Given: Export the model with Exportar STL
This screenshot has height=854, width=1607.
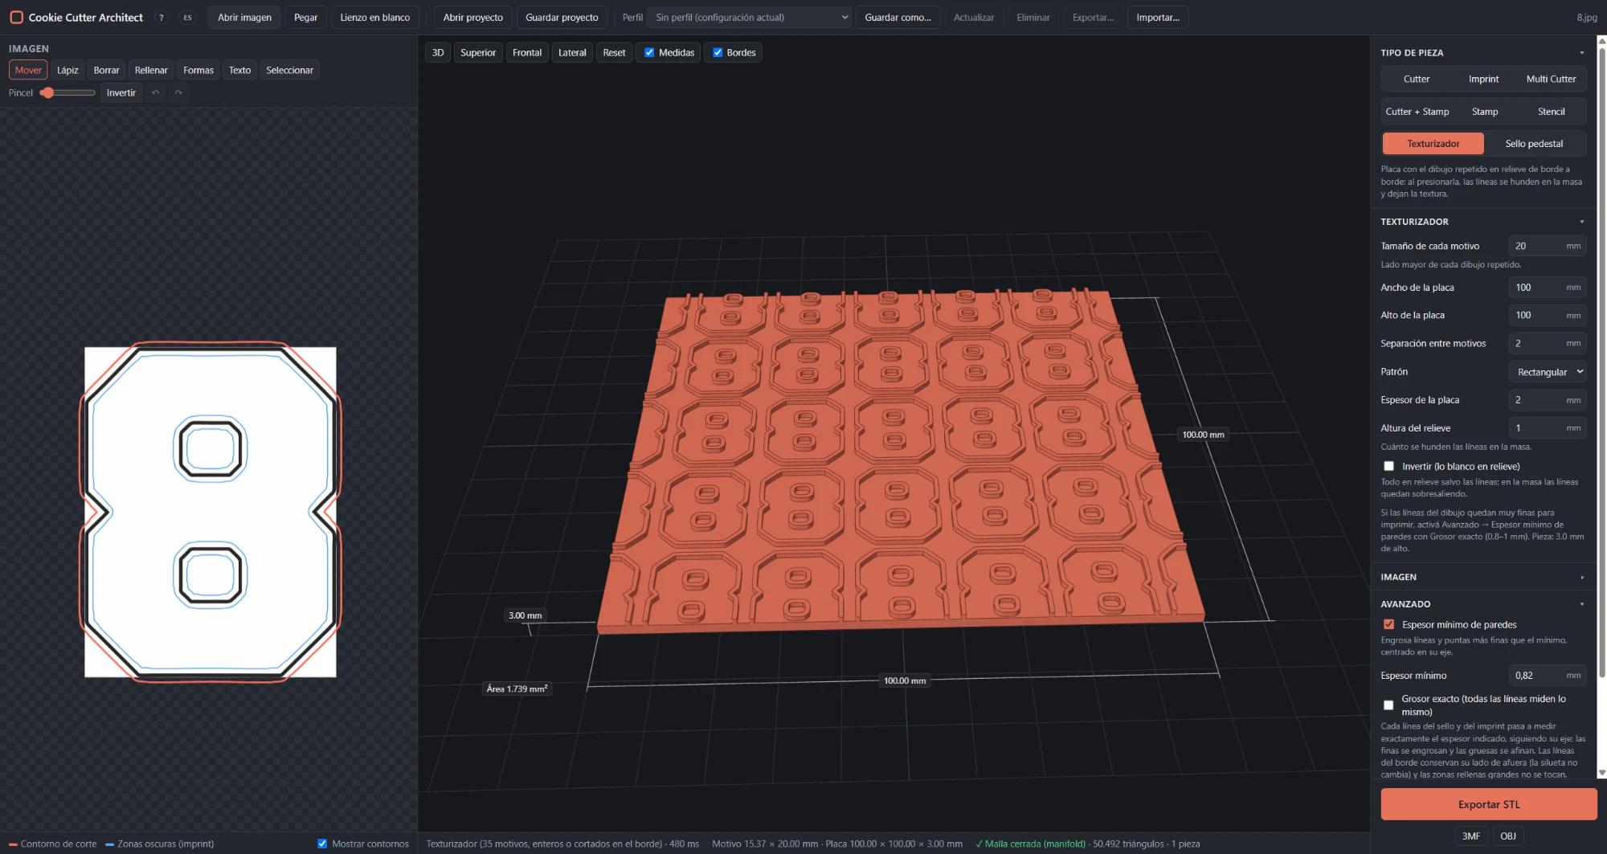Looking at the screenshot, I should [x=1488, y=804].
